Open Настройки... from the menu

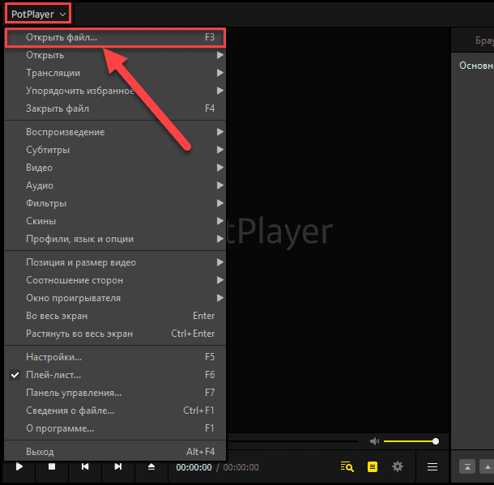[x=115, y=357]
